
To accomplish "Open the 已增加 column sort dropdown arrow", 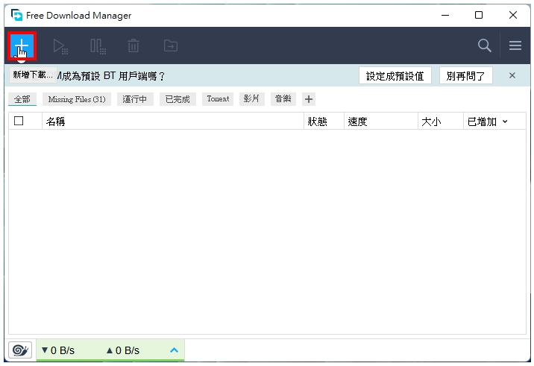I will coord(505,122).
